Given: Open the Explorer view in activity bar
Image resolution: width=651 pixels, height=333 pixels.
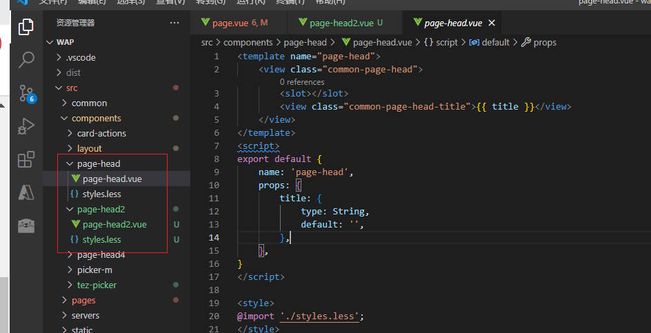Looking at the screenshot, I should pos(26,27).
